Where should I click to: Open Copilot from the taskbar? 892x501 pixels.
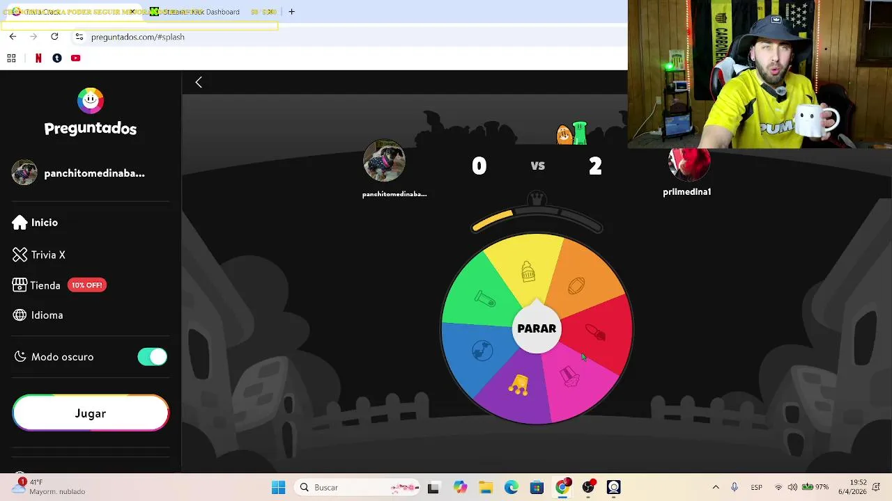460,488
